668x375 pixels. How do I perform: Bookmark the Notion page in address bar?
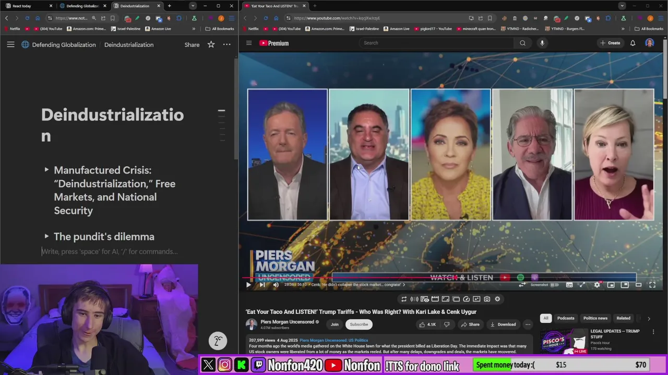coord(112,18)
